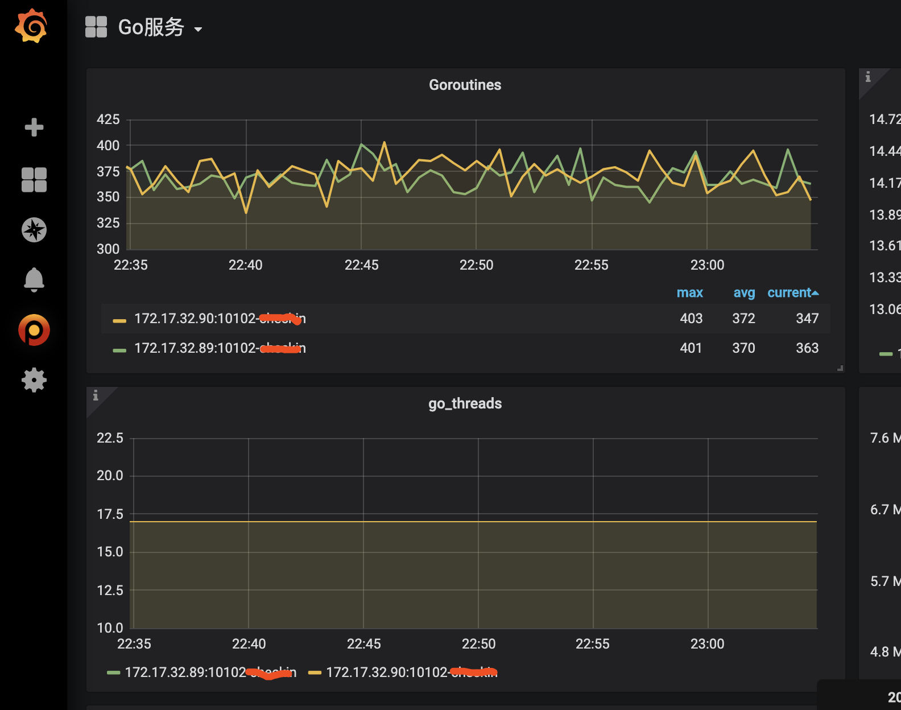Viewport: 901px width, 710px height.
Task: Click yellow color swatch of 172.17.32.90 Goroutines series
Action: [x=119, y=321]
